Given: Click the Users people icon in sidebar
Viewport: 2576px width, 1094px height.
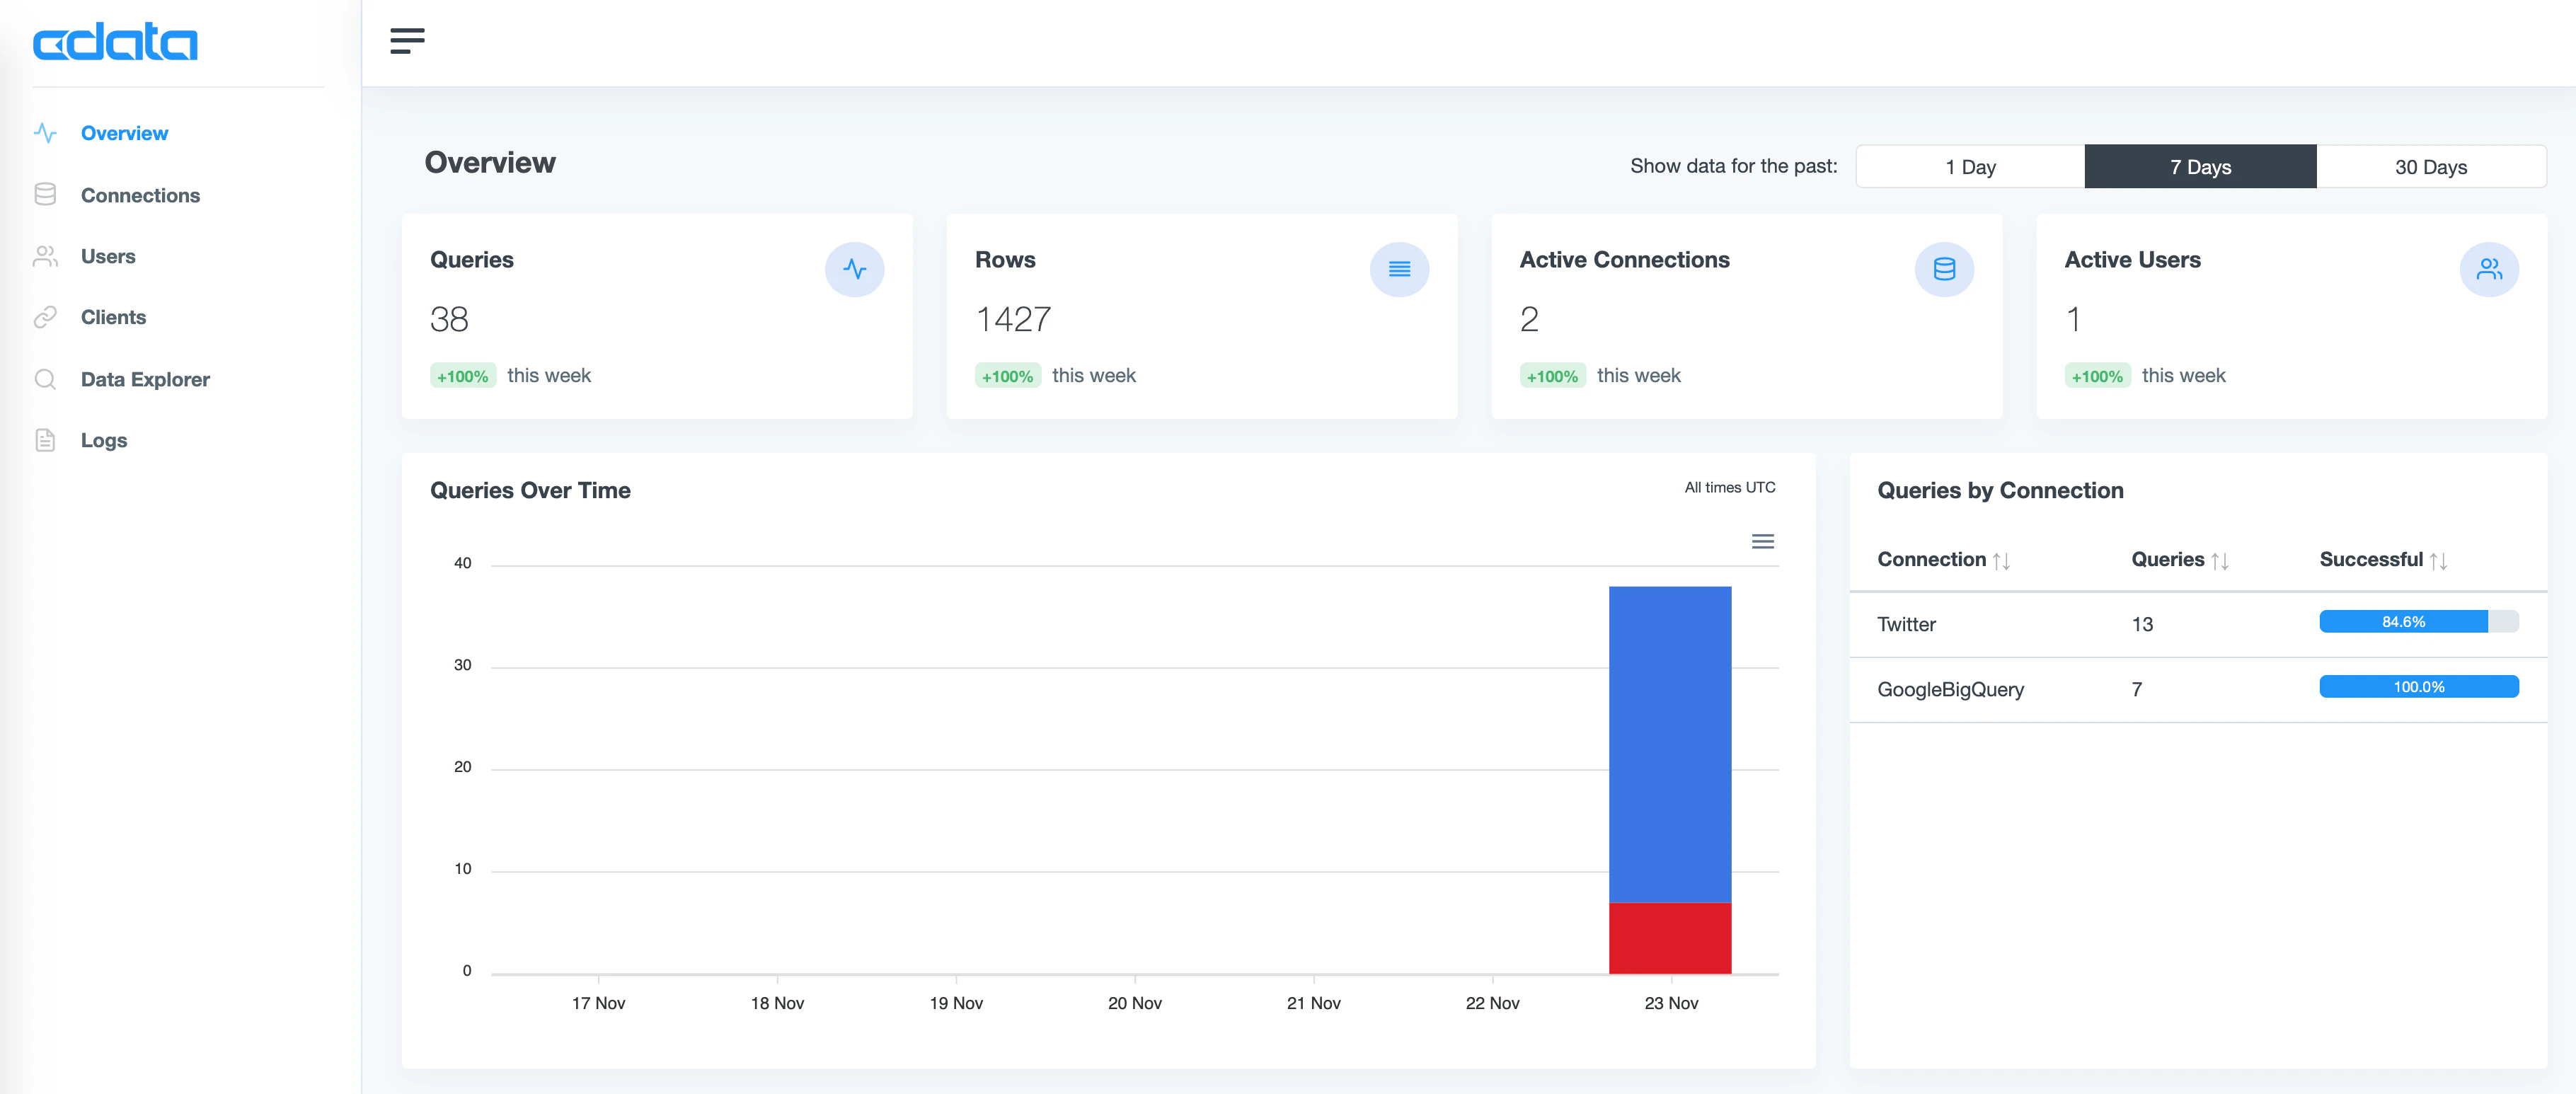Looking at the screenshot, I should (x=45, y=256).
